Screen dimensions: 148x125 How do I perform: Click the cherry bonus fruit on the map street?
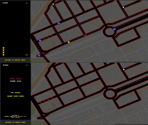(x=85, y=35)
